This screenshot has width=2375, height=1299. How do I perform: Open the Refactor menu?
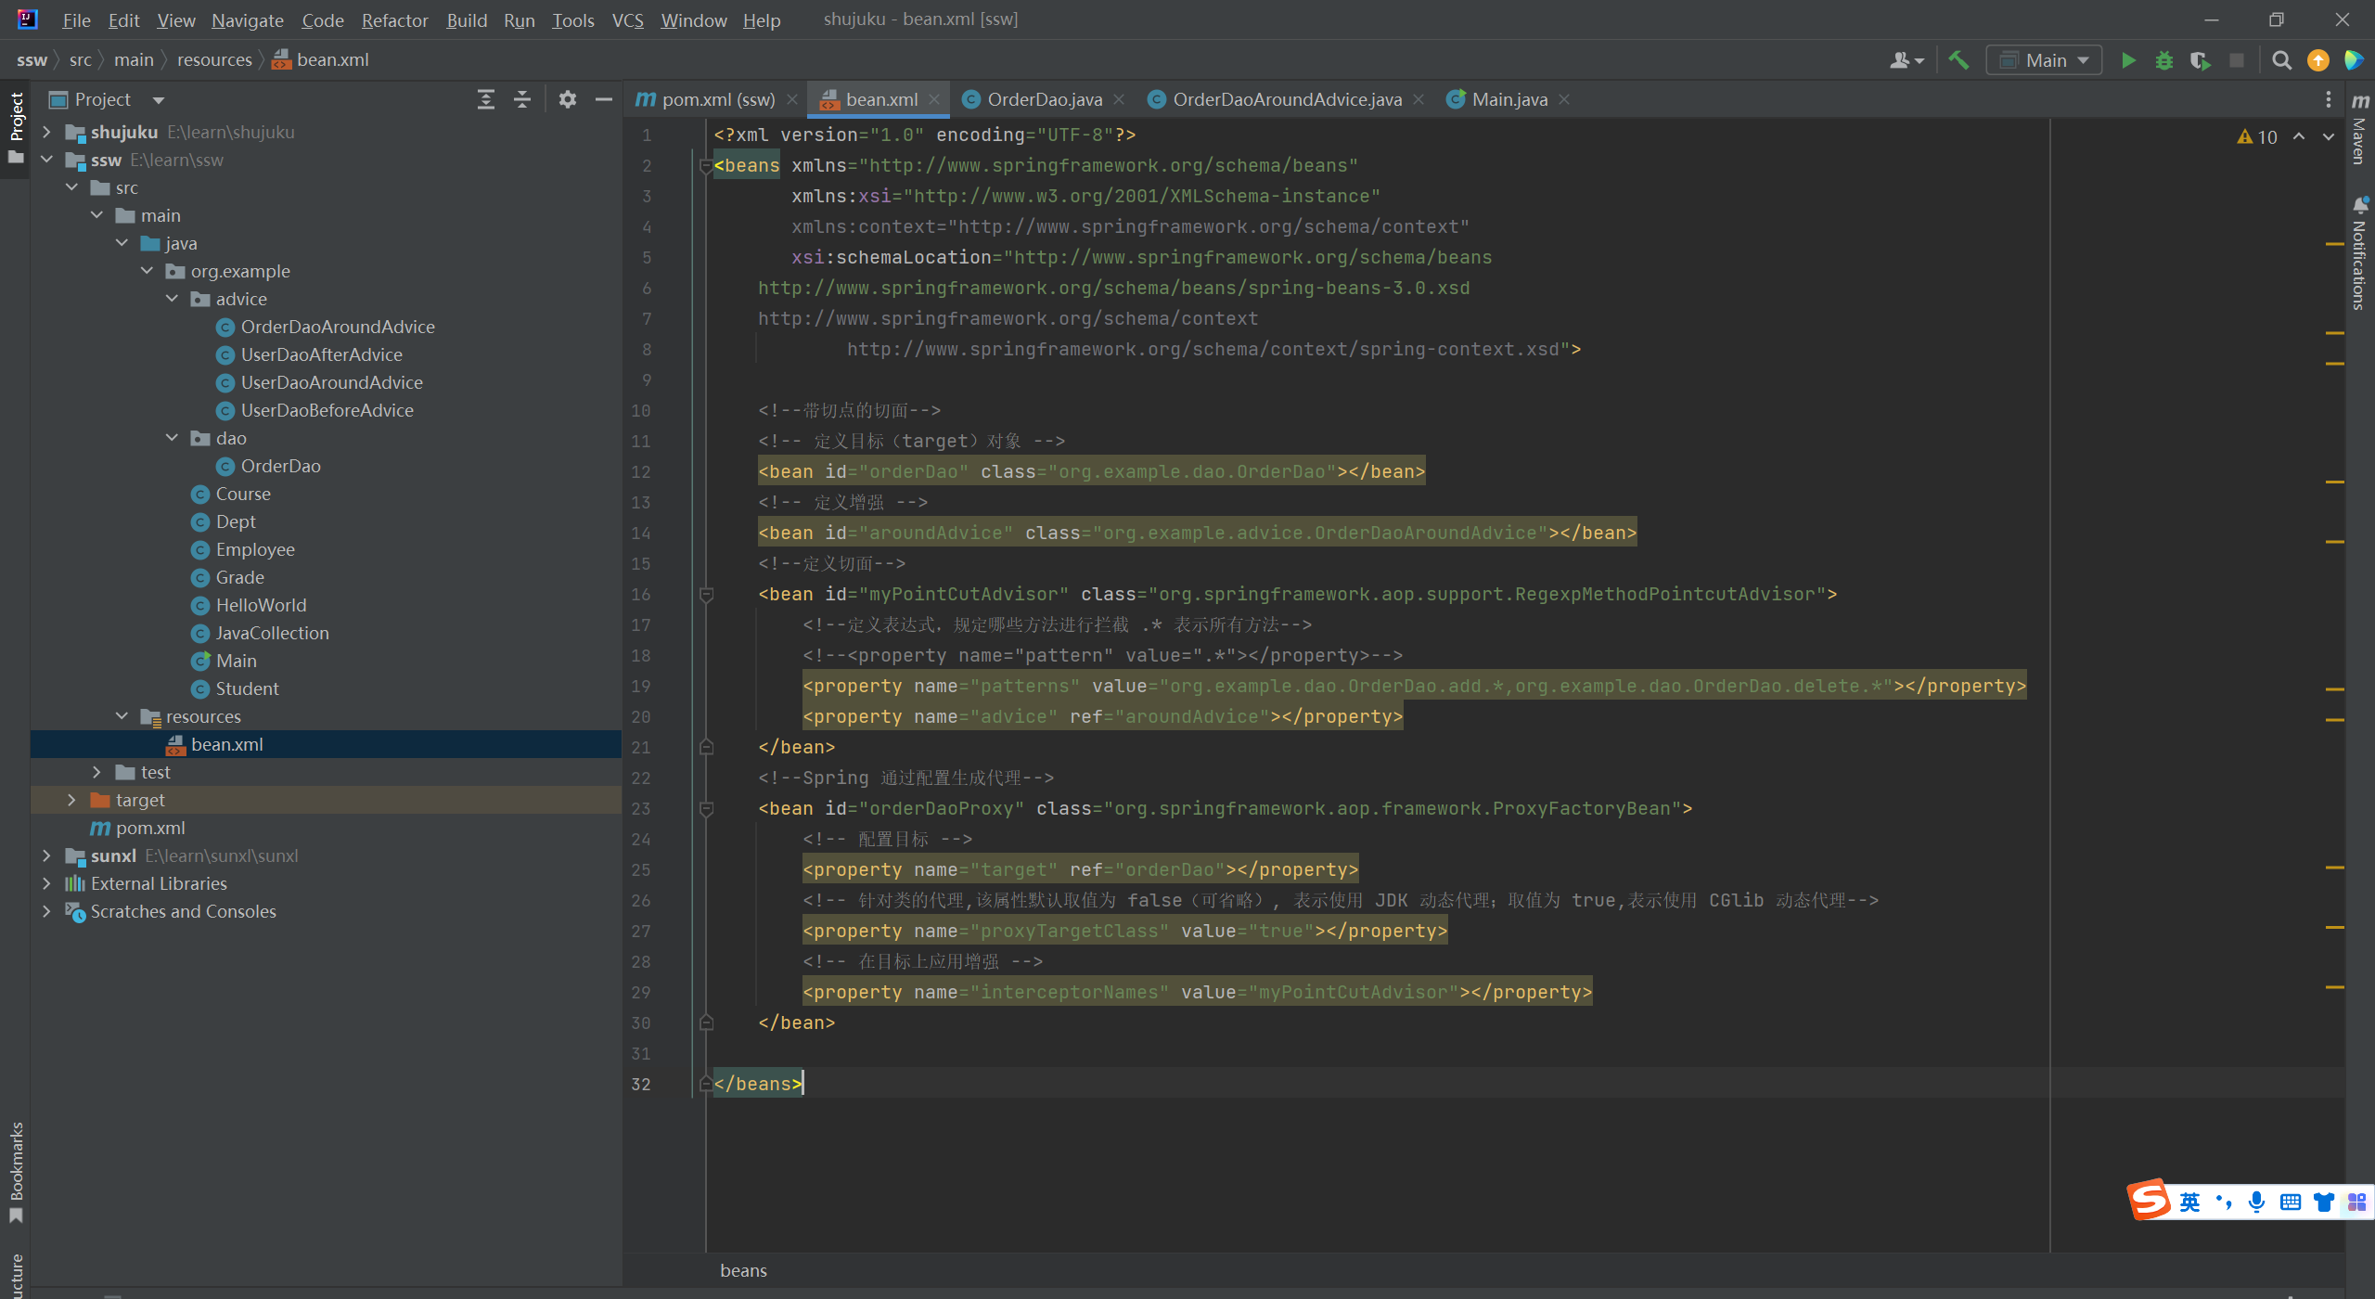pos(394,20)
